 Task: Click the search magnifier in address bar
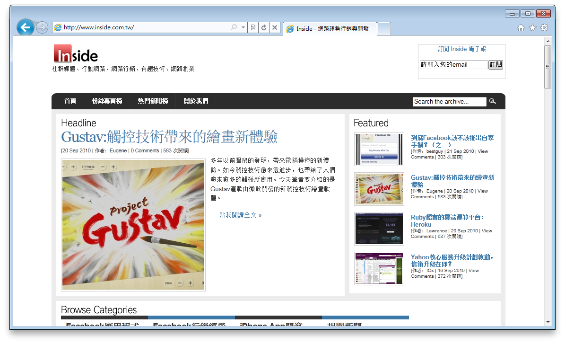click(x=234, y=27)
